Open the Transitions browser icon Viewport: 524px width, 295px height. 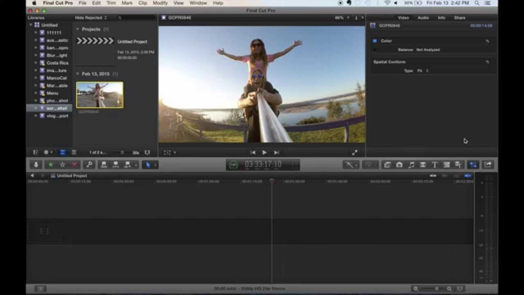pos(423,165)
